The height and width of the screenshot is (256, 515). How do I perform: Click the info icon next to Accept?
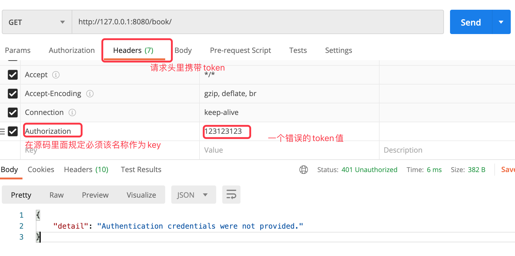(56, 75)
